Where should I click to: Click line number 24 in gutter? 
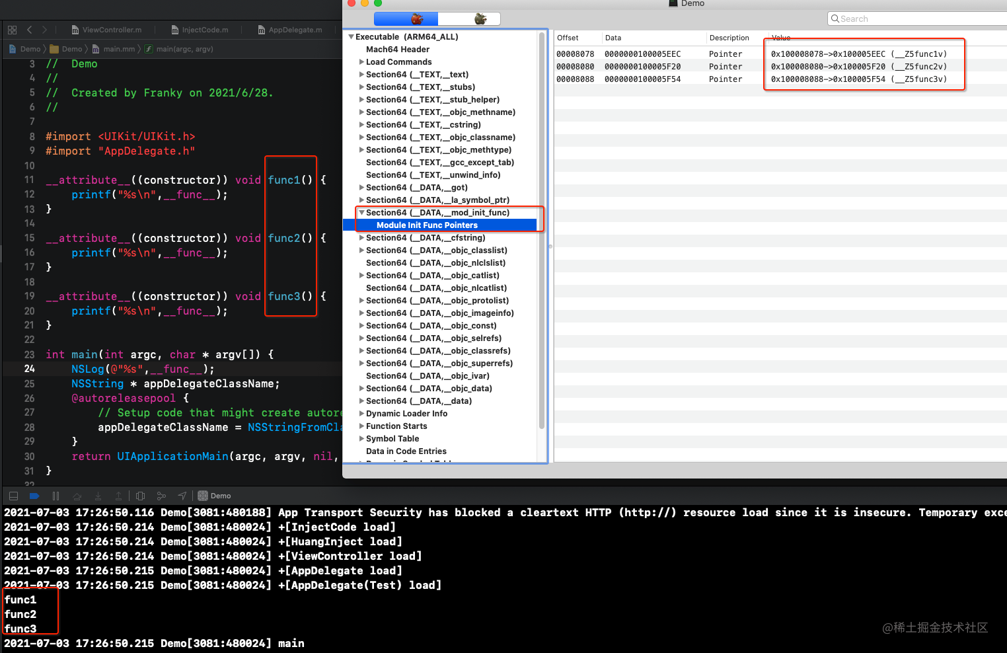[30, 369]
